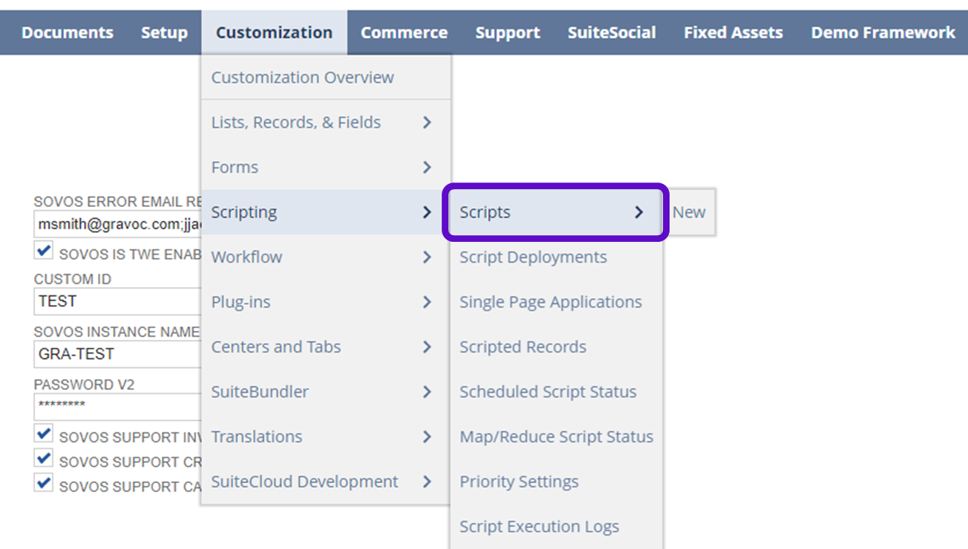The width and height of the screenshot is (968, 549).
Task: Open Script Execution Logs
Action: pos(539,527)
